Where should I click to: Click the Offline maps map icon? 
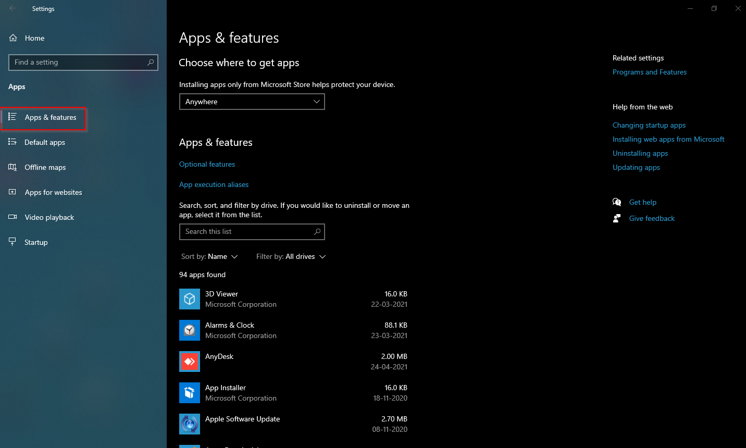tap(13, 167)
